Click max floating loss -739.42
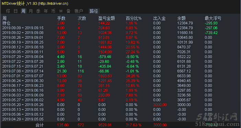Screen dimensions: 241x128 click(211, 33)
